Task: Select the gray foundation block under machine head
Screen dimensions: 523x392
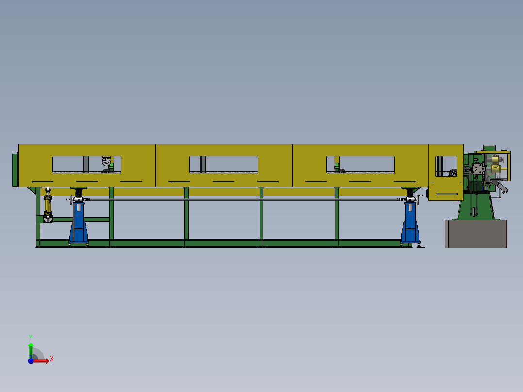Action: coord(476,234)
